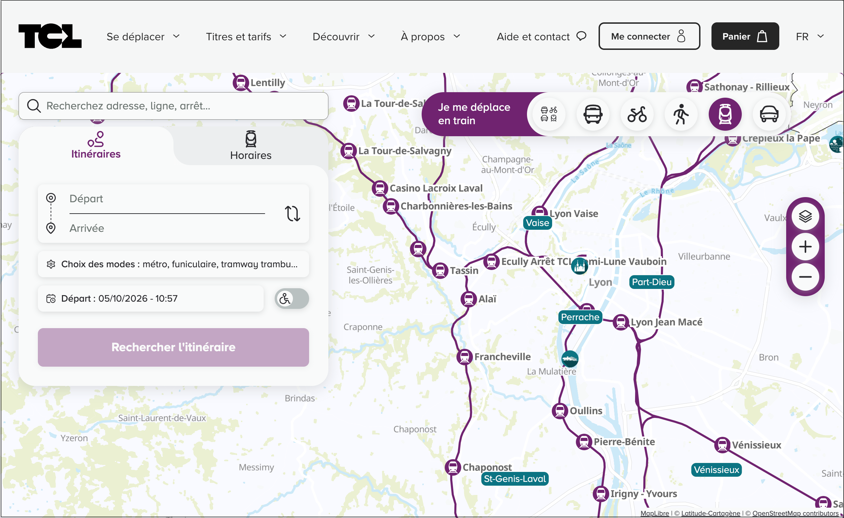Click the Part-Dieu map label
This screenshot has height=518, width=844.
[652, 282]
